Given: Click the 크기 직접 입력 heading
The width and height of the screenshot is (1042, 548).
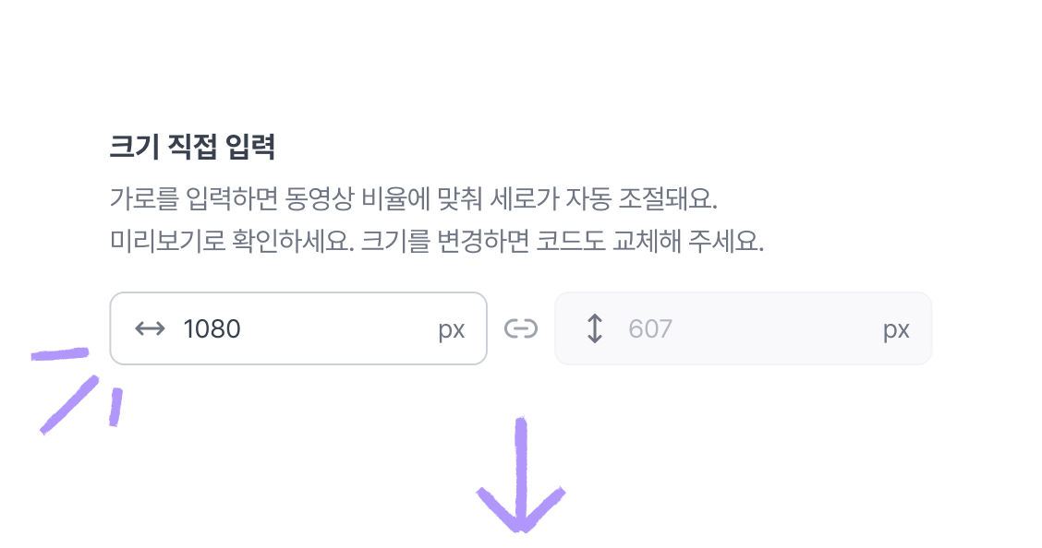Looking at the screenshot, I should point(192,147).
